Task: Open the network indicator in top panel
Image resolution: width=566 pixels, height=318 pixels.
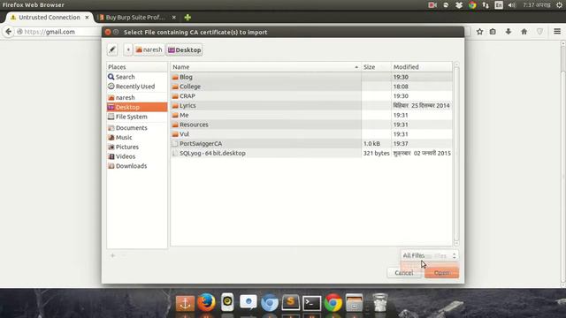Action: (x=486, y=5)
